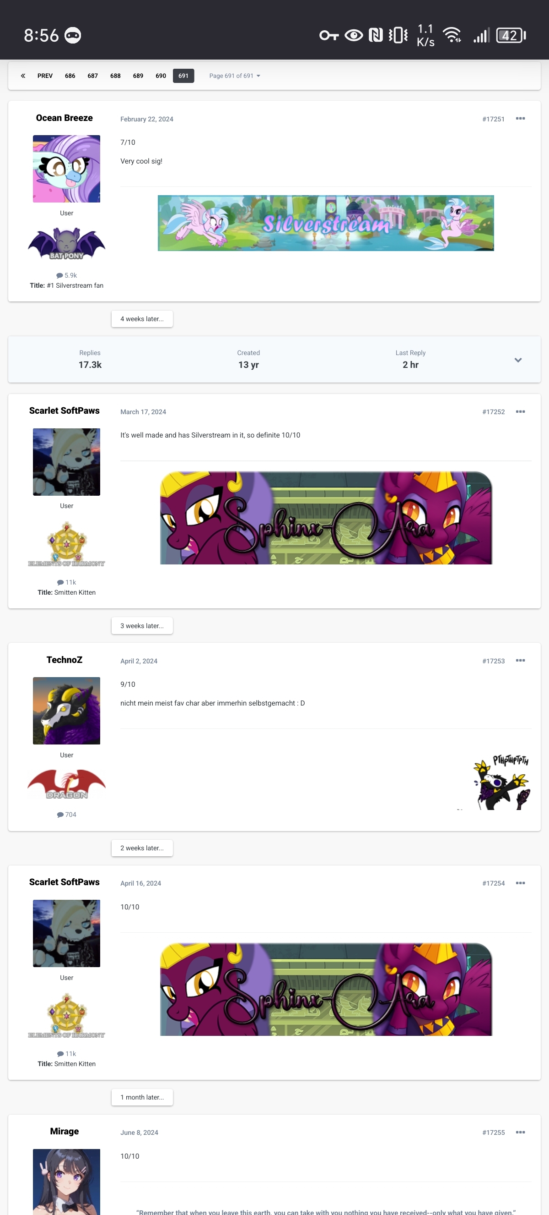Expand topic stats with the chevron arrow

518,360
